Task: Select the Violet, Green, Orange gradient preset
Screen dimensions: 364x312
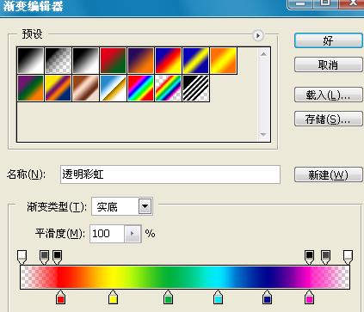Action: pyautogui.click(x=31, y=88)
